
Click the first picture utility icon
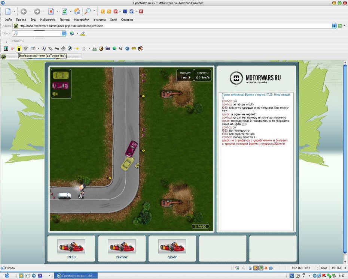(x=6, y=48)
